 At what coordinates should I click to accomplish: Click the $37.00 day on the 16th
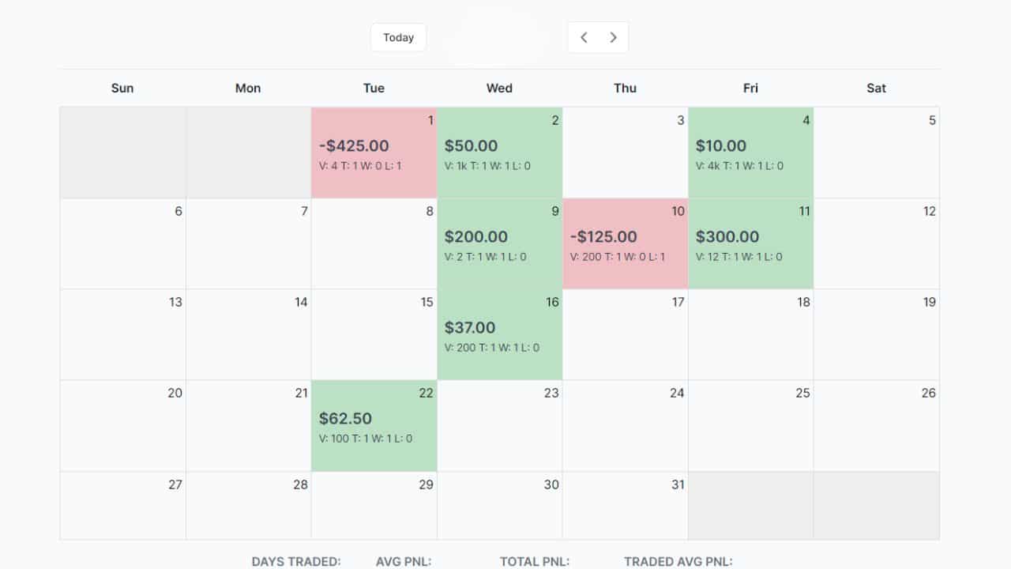coord(499,334)
